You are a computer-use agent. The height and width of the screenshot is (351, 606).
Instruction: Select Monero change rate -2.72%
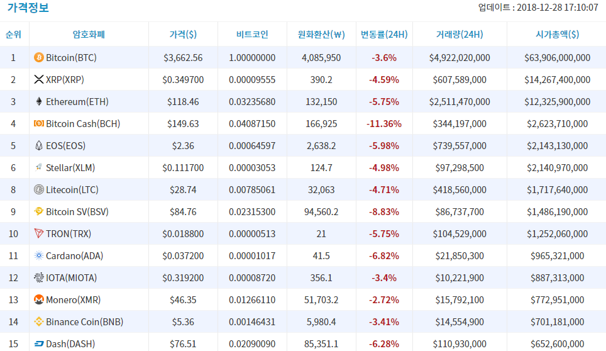(384, 300)
